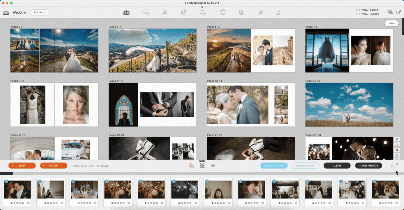The image size is (404, 210).
Task: Select the Pages 3-4 vineyard veil spread
Action: [153, 50]
